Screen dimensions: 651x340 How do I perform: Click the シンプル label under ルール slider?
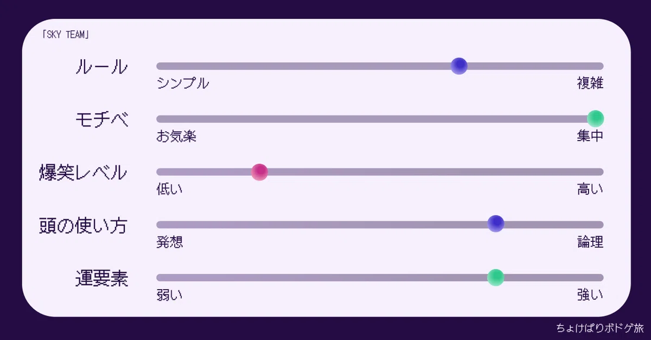(183, 83)
